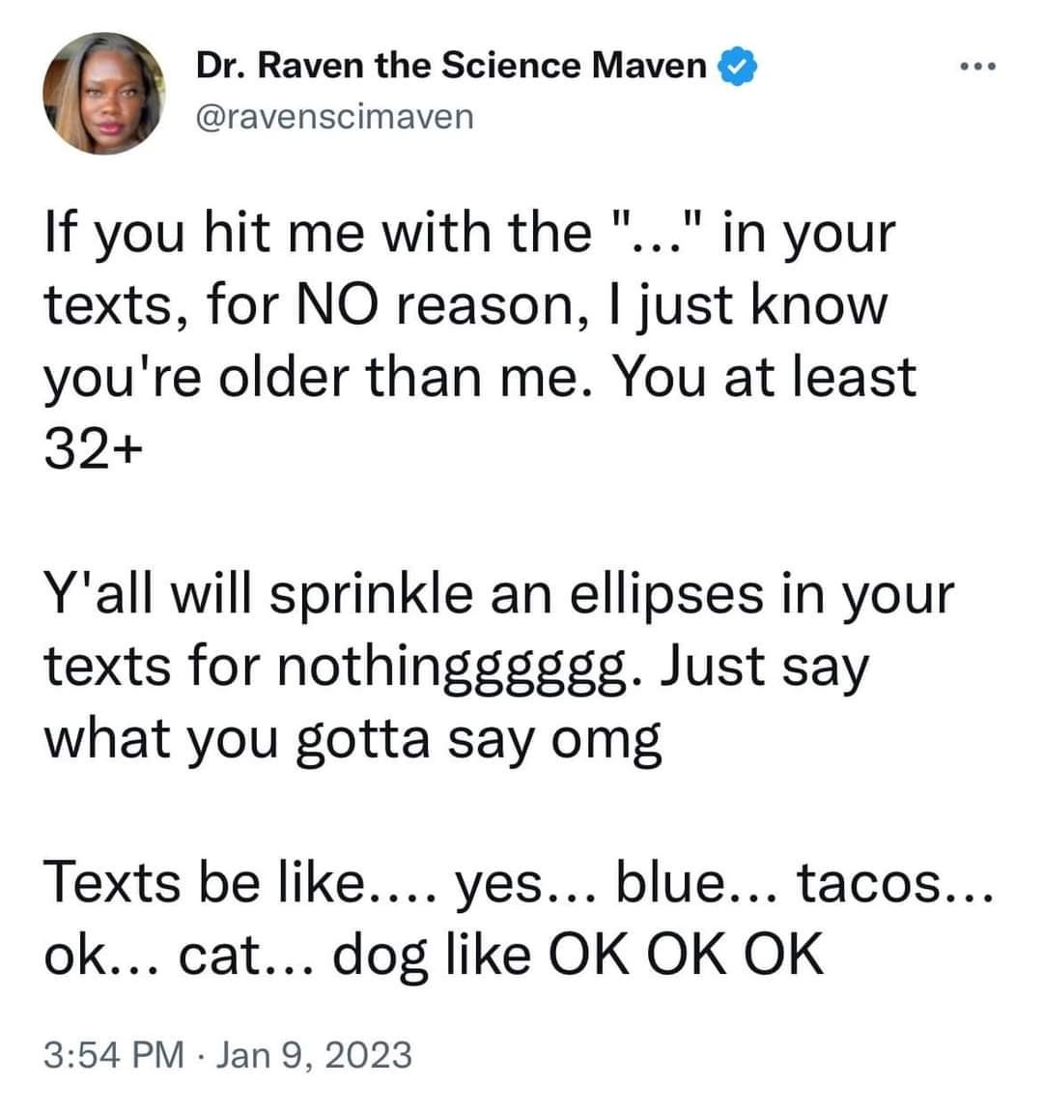The height and width of the screenshot is (1114, 1043).
Task: Click the "OK OK OK" text
Action: pyautogui.click(x=686, y=956)
